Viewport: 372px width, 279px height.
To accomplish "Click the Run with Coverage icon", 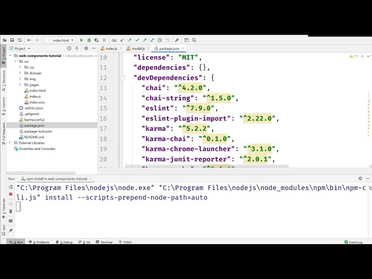I will (x=96, y=40).
